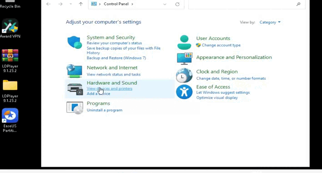The image size is (322, 173).
Task: Click the shield icon beside Change account type
Action: coord(198,45)
